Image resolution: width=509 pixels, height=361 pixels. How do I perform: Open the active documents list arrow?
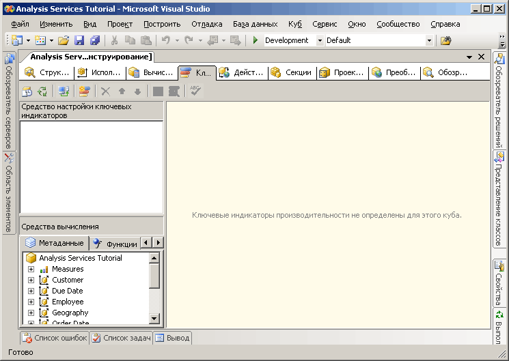(469, 57)
